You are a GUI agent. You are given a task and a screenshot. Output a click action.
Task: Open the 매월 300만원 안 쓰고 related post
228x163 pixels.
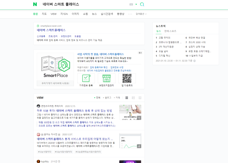point(76,122)
